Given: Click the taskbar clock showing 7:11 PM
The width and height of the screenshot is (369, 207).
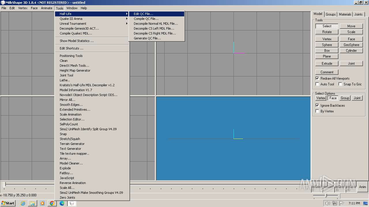Looking at the screenshot, I should click(354, 203).
